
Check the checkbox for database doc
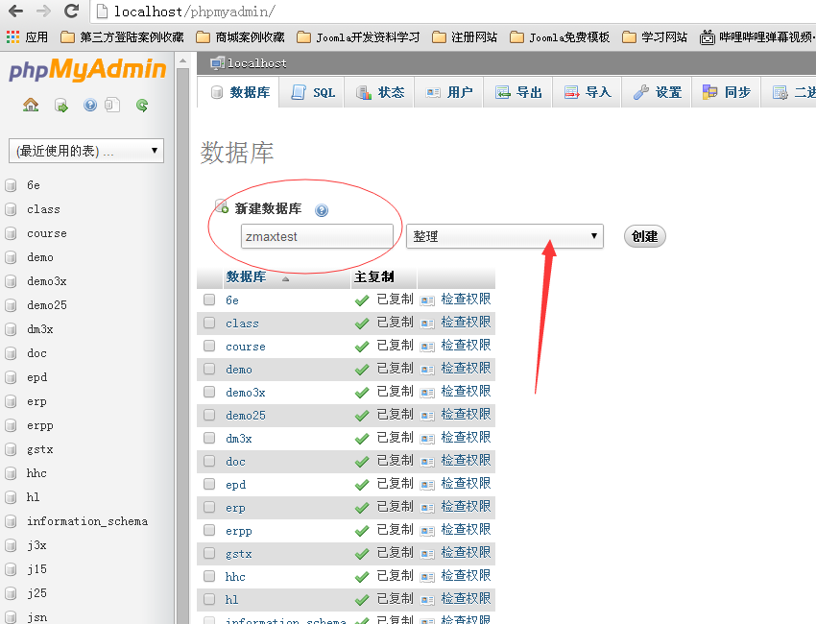click(x=209, y=461)
